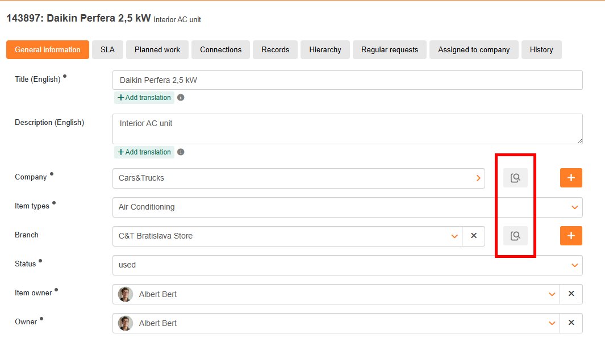Expand the Status dropdown showing used
Viewport: 605px width, 355px height.
574,265
